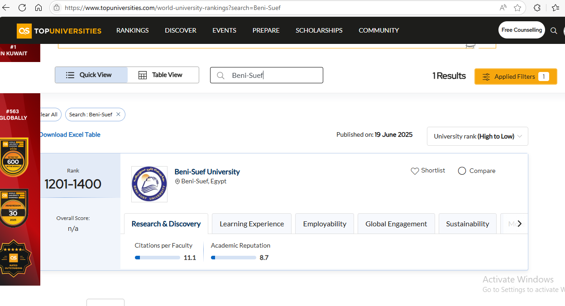565x306 pixels.
Task: Open the Rankings menu
Action: pyautogui.click(x=133, y=30)
